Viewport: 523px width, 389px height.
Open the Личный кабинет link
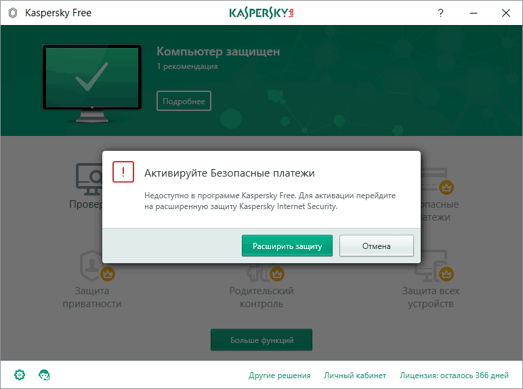pyautogui.click(x=355, y=375)
